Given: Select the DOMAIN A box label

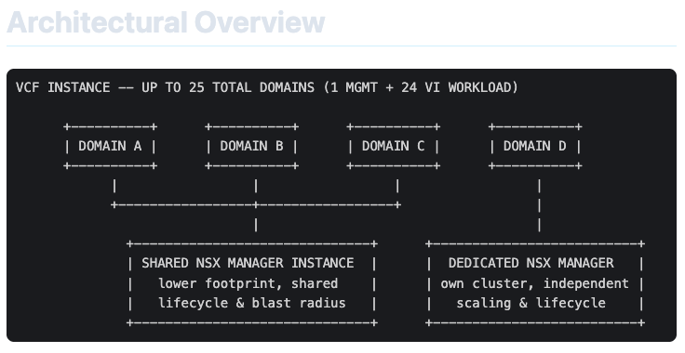Looking at the screenshot, I should coord(110,146).
